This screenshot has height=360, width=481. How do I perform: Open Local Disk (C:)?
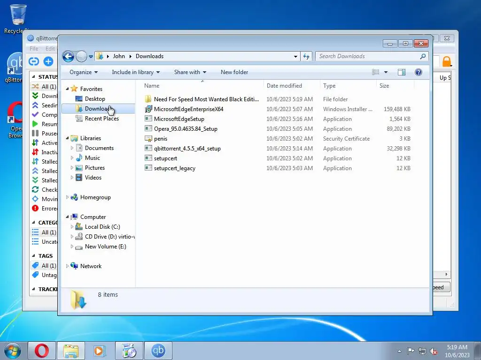pyautogui.click(x=102, y=227)
